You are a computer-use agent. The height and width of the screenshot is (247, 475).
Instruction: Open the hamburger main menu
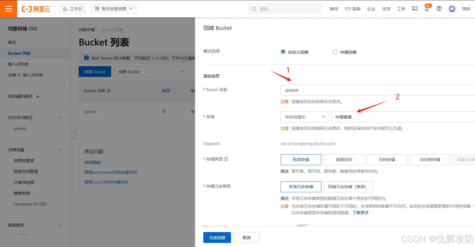[8, 9]
